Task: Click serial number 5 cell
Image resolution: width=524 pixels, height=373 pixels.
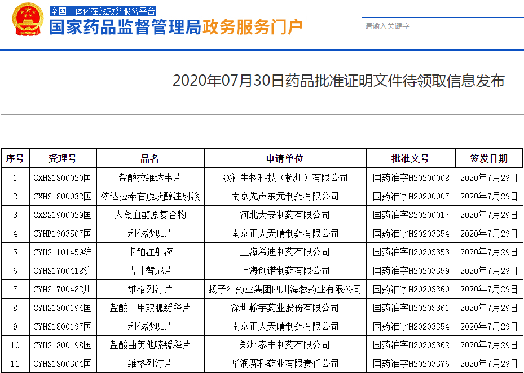Action: coord(15,252)
